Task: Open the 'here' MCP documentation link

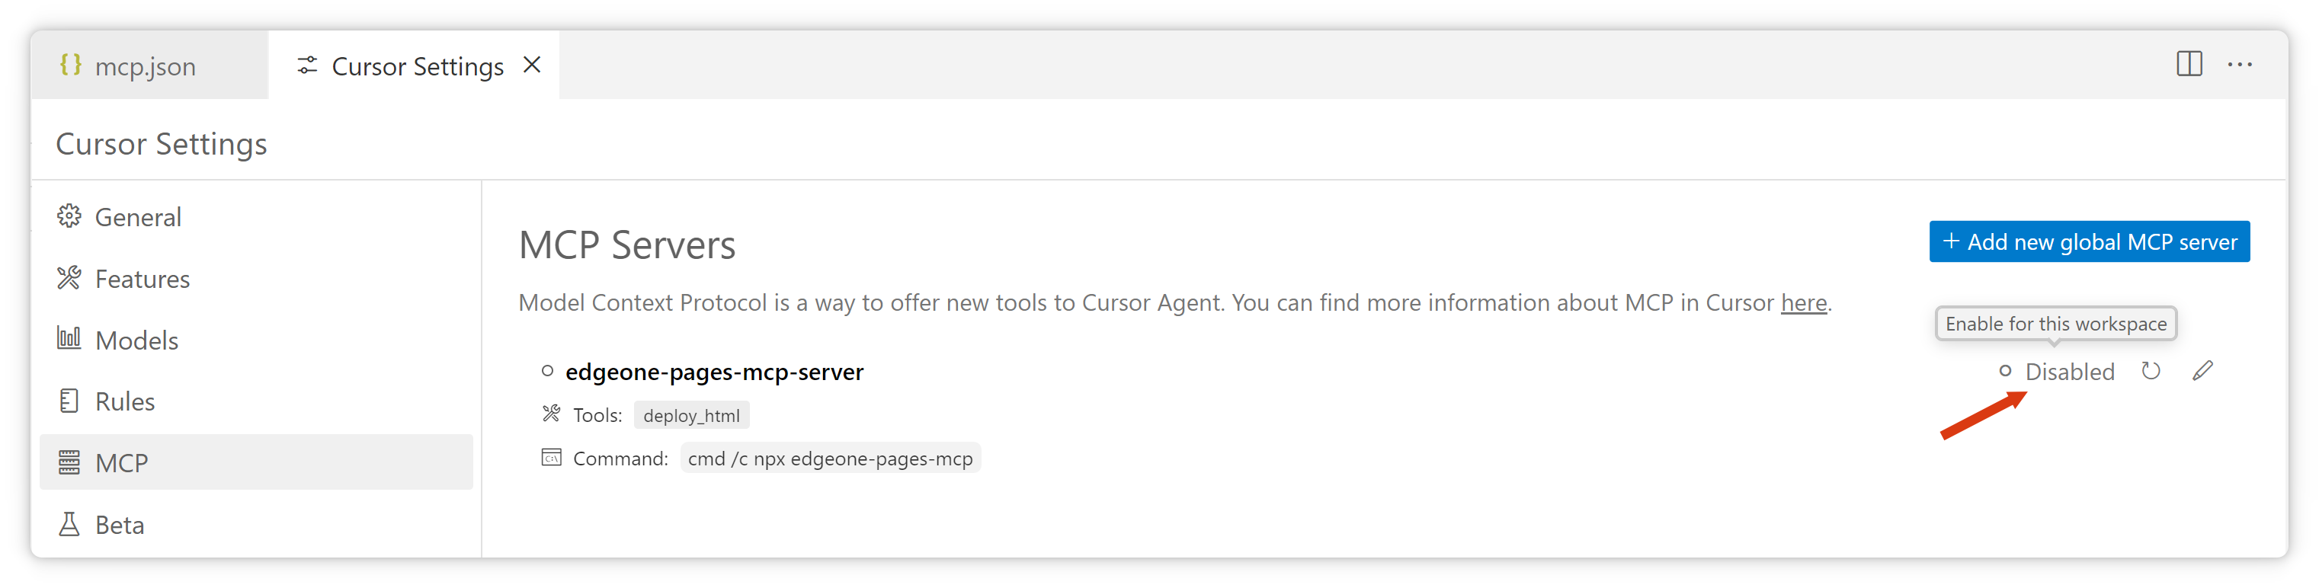Action: 1803,303
